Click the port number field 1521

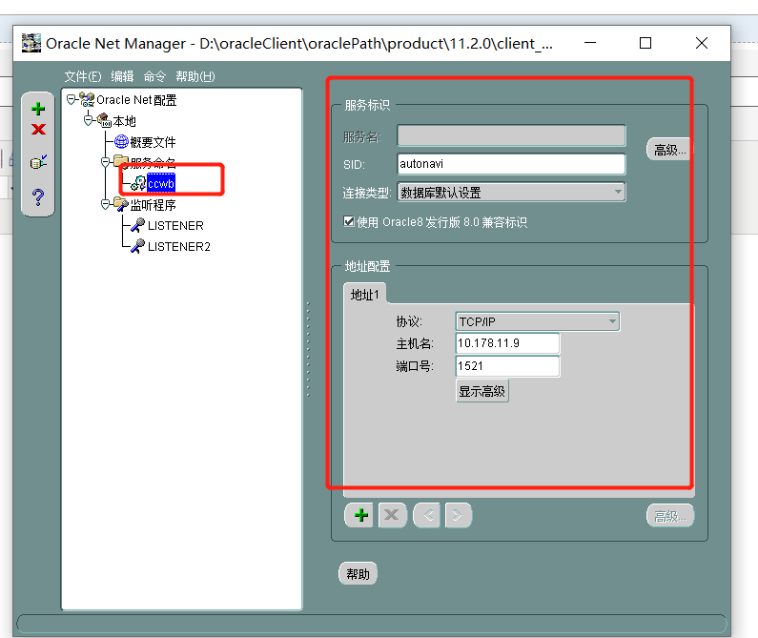tap(507, 366)
